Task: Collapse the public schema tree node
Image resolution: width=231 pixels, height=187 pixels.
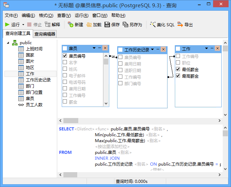Action: point(8,43)
